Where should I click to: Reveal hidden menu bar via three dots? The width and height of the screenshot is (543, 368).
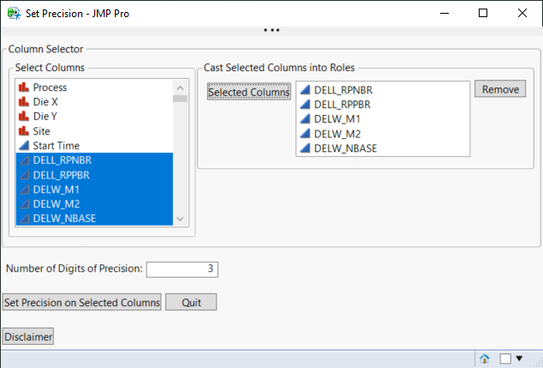[271, 30]
